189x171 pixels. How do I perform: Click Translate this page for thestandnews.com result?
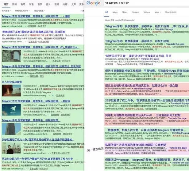[x=178, y=148]
